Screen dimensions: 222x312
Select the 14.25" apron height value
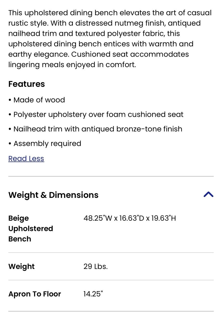93,294
